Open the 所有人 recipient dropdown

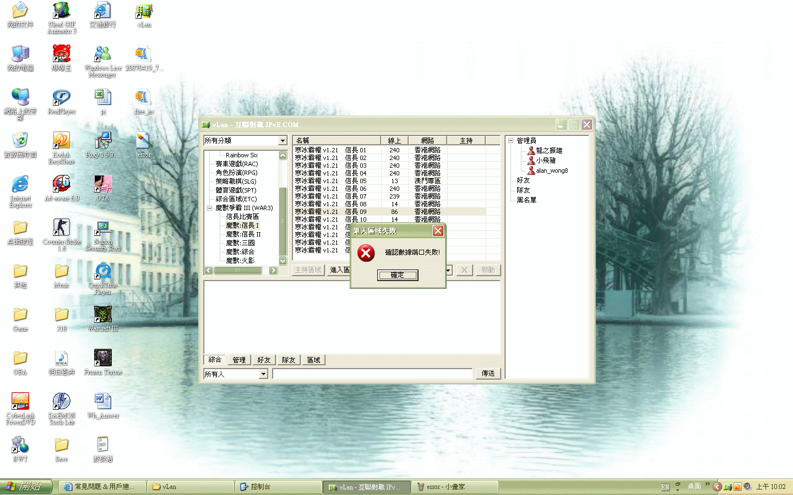pyautogui.click(x=263, y=374)
